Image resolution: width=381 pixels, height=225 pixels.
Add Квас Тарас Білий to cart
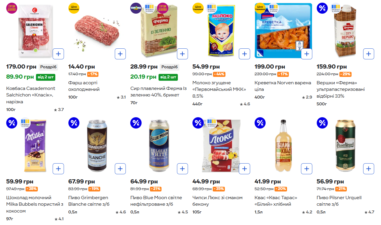pyautogui.click(x=307, y=169)
